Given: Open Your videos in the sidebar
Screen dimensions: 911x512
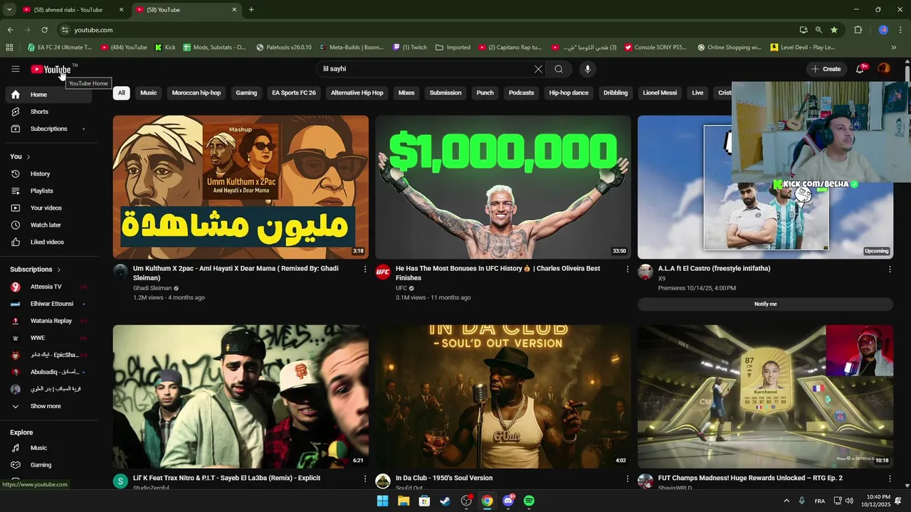Looking at the screenshot, I should tap(46, 208).
